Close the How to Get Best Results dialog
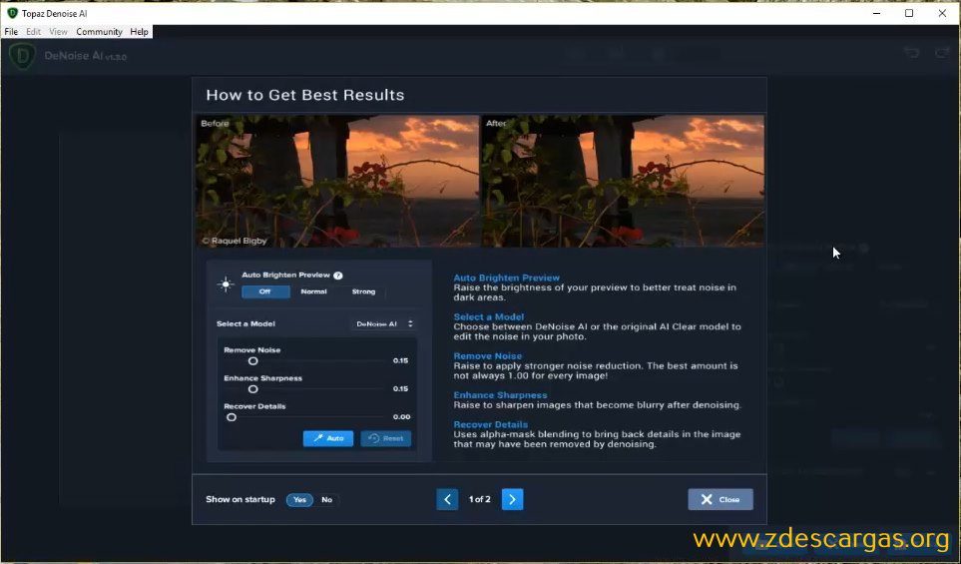Image resolution: width=961 pixels, height=564 pixels. (721, 500)
